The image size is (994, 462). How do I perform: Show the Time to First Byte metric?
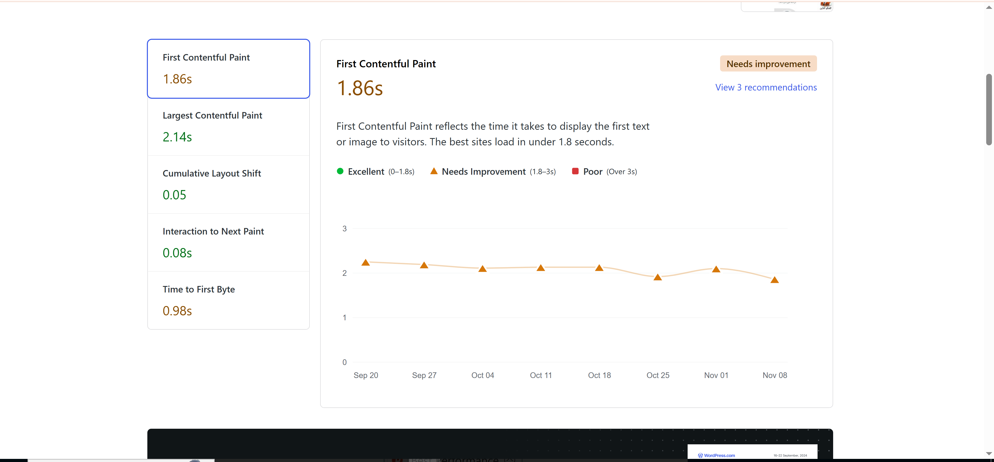click(x=228, y=300)
